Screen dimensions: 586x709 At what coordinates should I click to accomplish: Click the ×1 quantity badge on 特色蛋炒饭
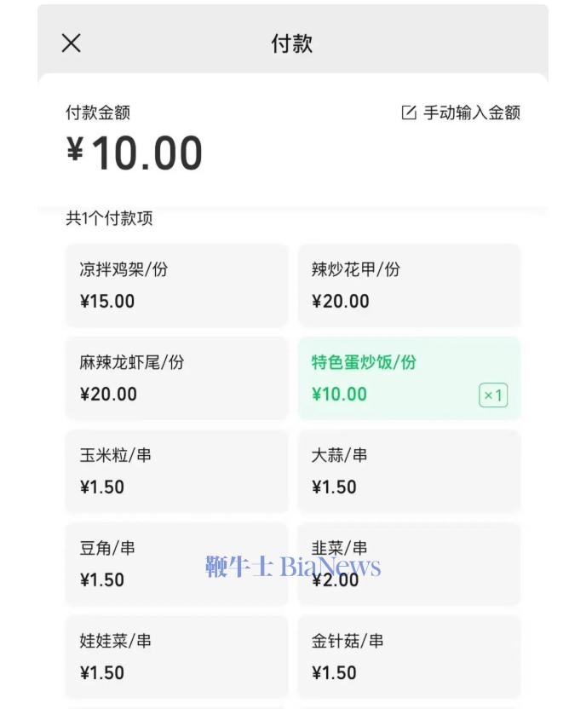(x=494, y=395)
